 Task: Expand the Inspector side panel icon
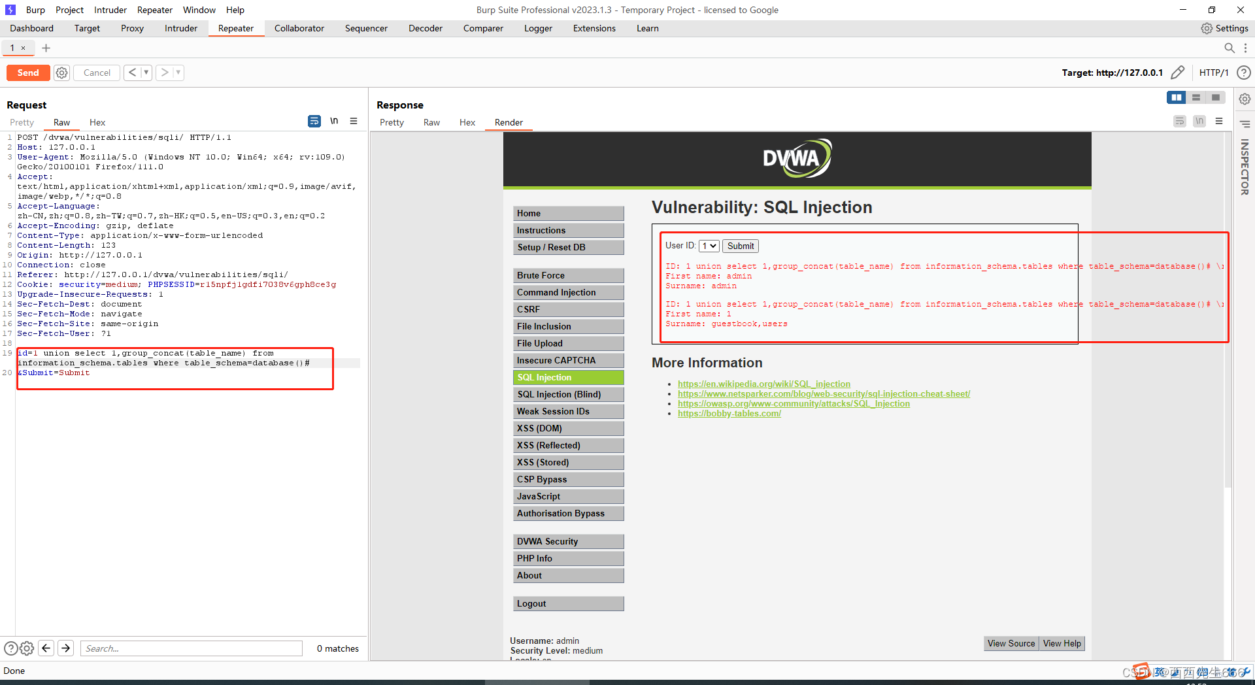[x=1245, y=124]
